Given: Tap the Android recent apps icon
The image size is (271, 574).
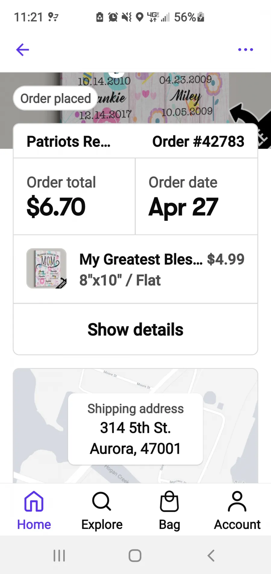Looking at the screenshot, I should click(x=59, y=555).
